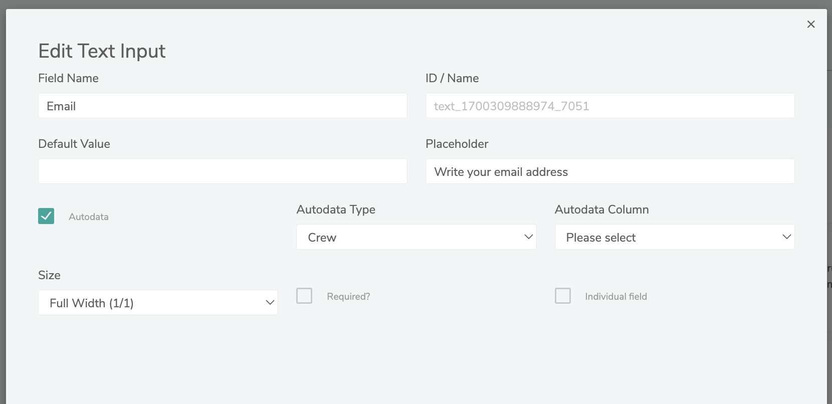The width and height of the screenshot is (832, 404).
Task: Enable the Required? checkbox
Action: [304, 296]
